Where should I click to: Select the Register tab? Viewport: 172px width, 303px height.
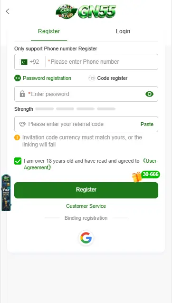[49, 31]
